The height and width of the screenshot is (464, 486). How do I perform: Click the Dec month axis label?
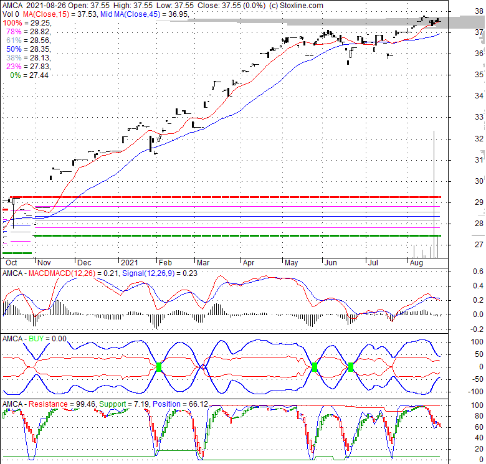coord(84,263)
